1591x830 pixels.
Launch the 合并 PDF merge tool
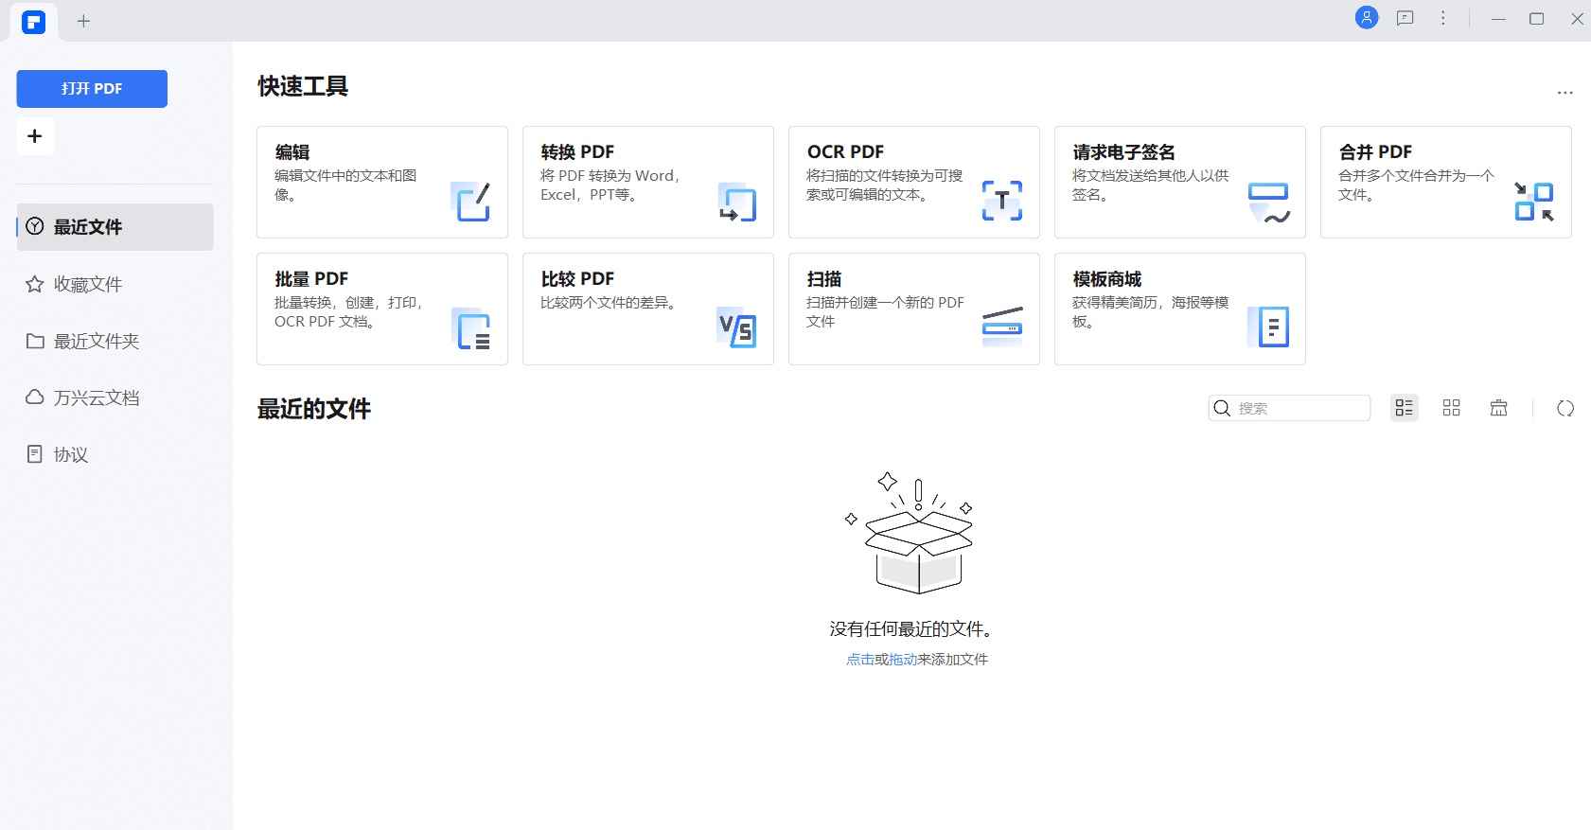tap(1445, 182)
